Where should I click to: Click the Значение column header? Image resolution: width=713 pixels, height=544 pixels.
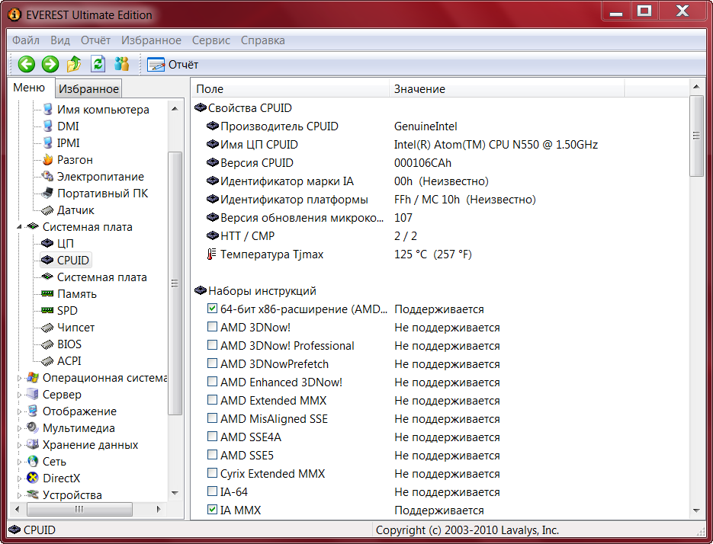point(506,88)
